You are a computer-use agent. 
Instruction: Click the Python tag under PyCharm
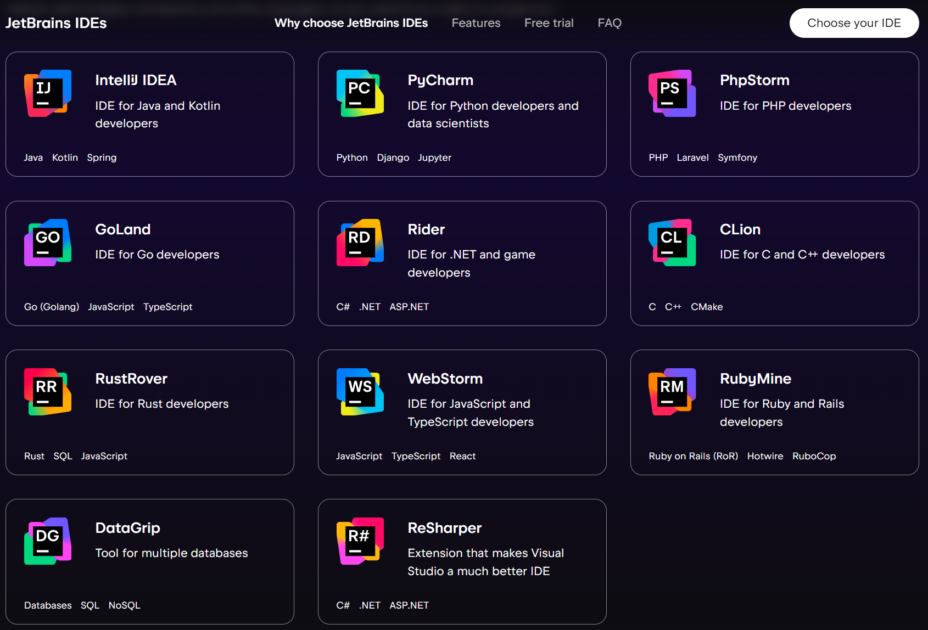pyautogui.click(x=352, y=157)
